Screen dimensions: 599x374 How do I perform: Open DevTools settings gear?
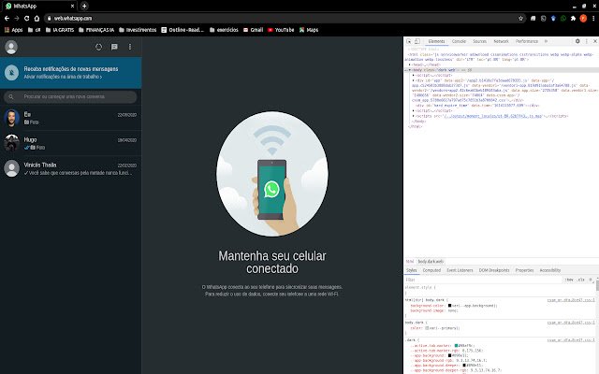click(x=577, y=41)
